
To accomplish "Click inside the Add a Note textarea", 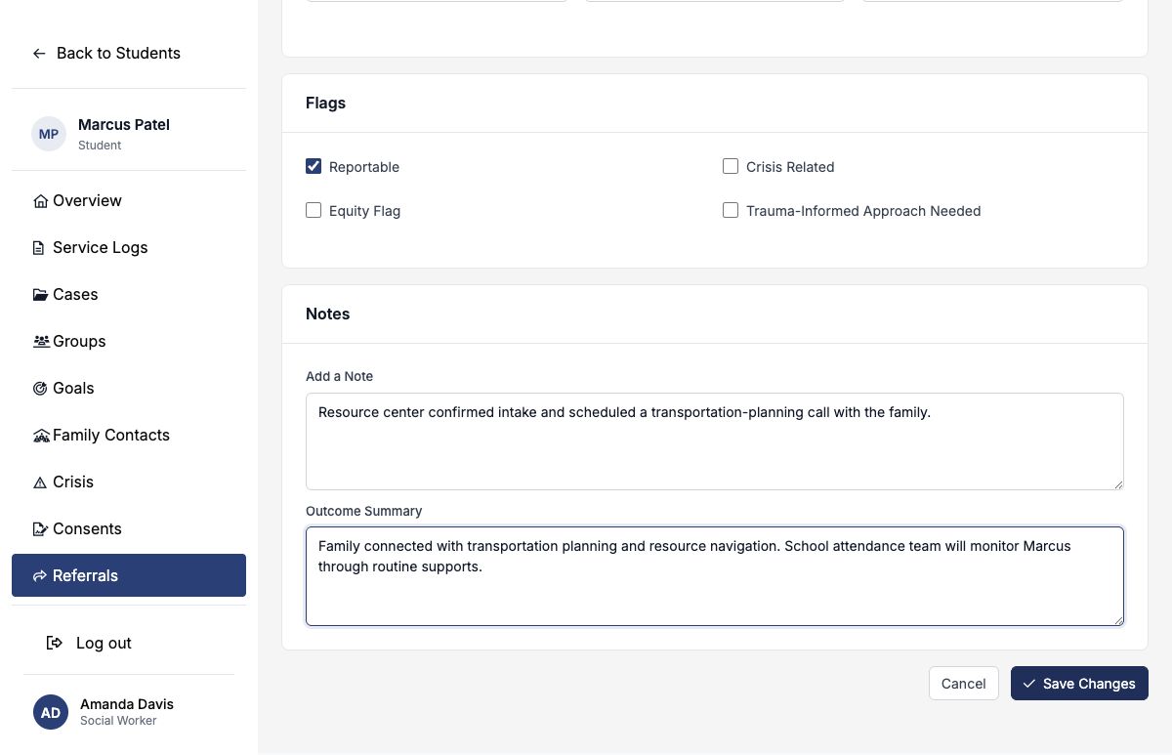I will tap(714, 441).
